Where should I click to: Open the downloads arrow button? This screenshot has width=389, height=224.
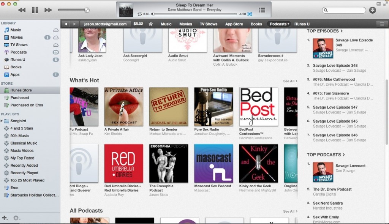[x=372, y=10]
